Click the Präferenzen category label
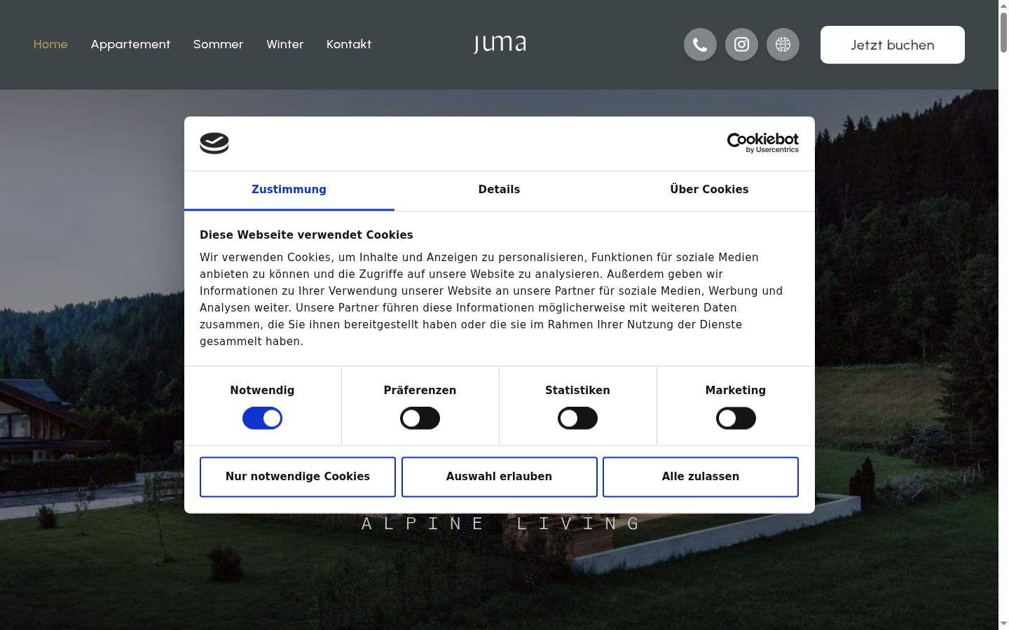 420,391
